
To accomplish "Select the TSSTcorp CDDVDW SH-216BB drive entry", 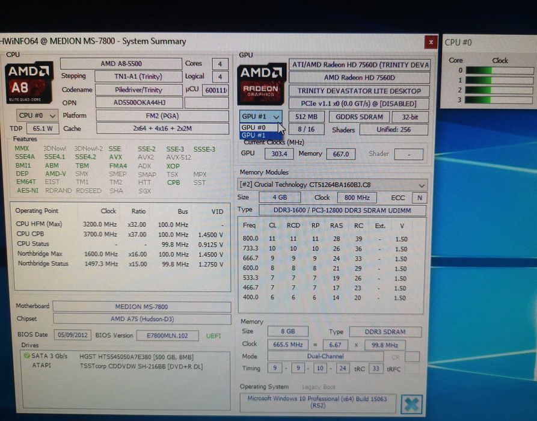I will (141, 366).
